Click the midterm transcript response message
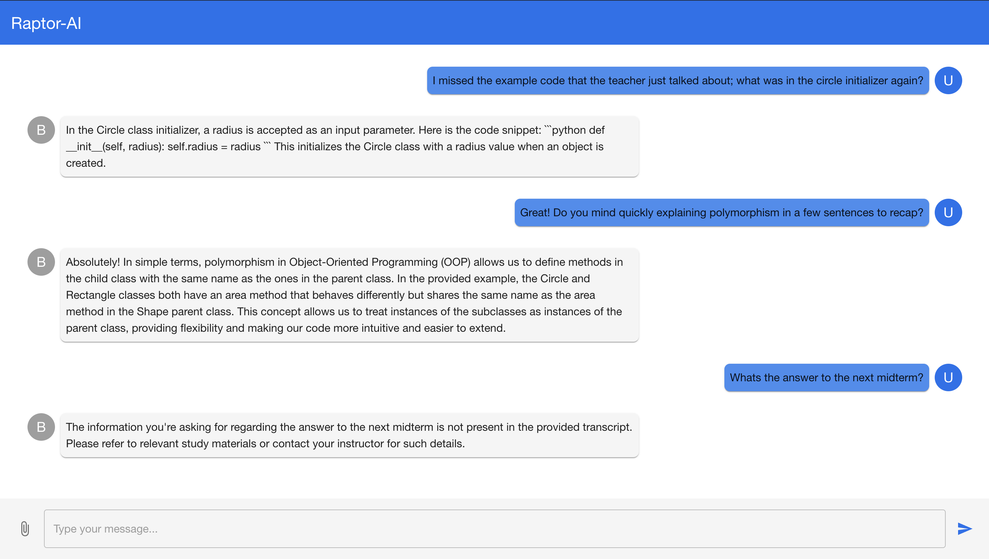989x559 pixels. pos(349,435)
